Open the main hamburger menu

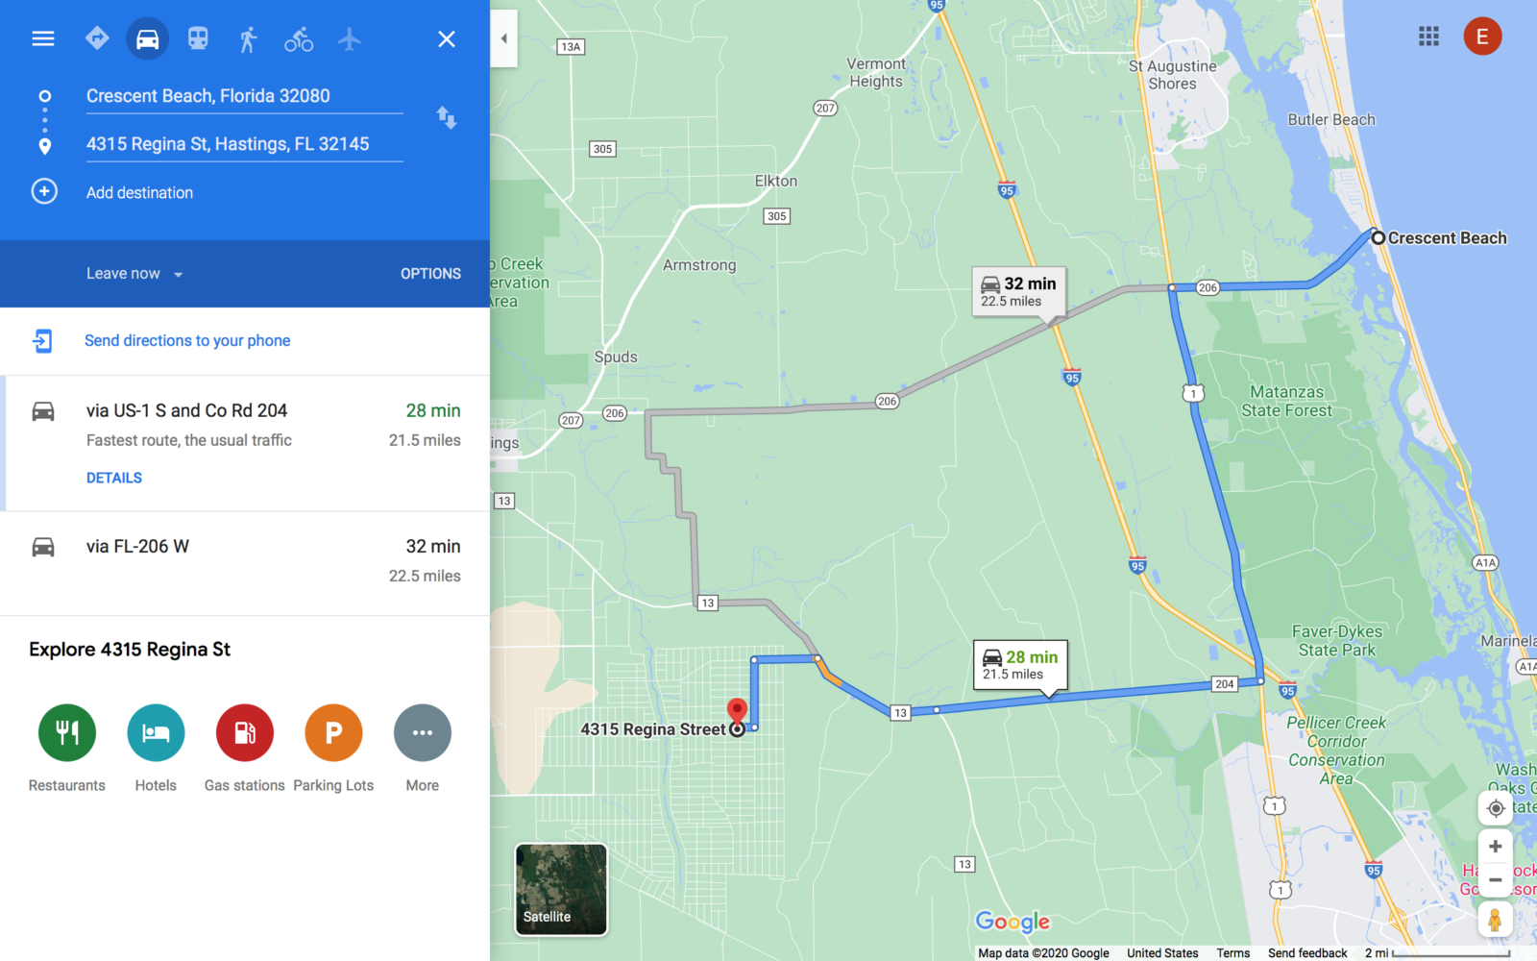click(43, 38)
